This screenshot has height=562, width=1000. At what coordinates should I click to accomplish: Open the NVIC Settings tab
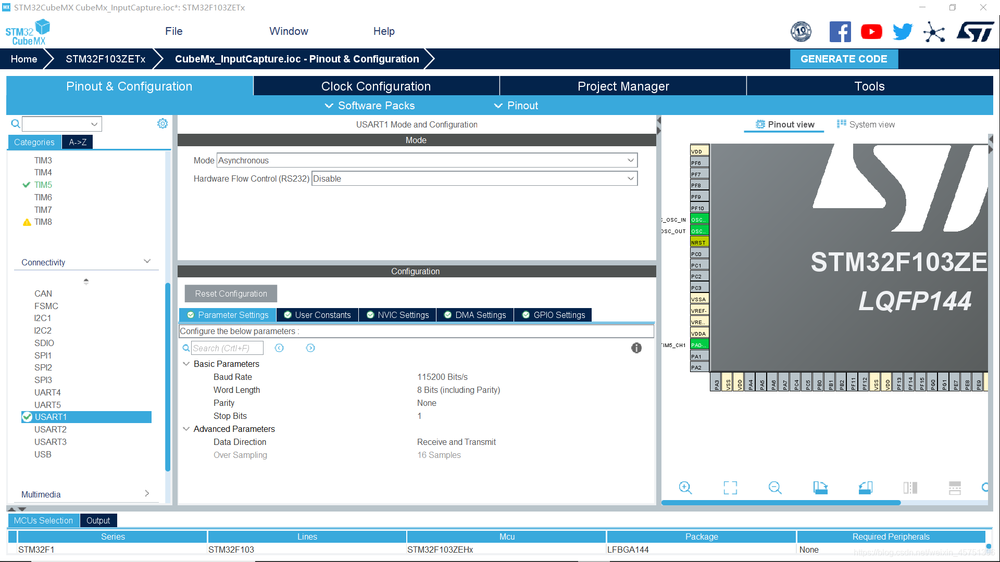coord(398,315)
